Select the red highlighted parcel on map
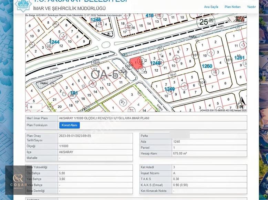268x200 pixels. coord(135,63)
